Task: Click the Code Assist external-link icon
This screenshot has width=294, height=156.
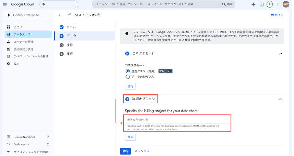Action: point(48,144)
